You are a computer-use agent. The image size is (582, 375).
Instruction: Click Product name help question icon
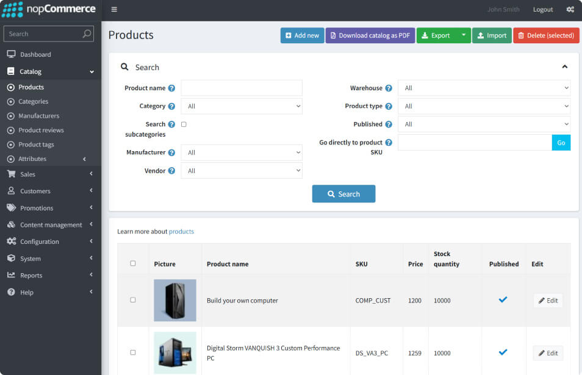pyautogui.click(x=171, y=88)
